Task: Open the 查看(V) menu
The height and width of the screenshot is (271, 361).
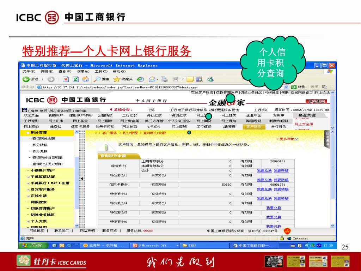Action: [65, 71]
